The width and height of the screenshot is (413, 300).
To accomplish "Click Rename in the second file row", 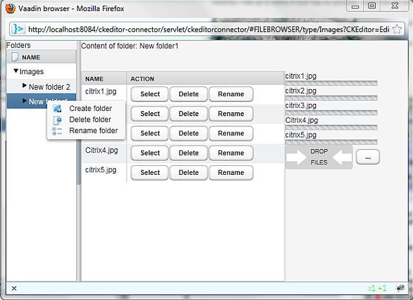I will [231, 114].
